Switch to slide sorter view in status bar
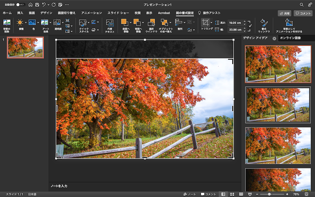This screenshot has height=197, width=315. 232,194
